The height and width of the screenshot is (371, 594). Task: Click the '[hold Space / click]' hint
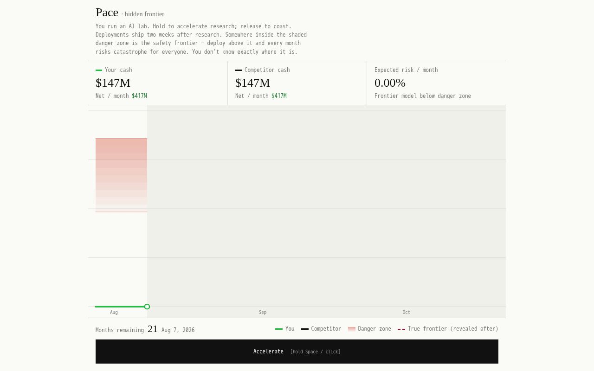(316, 352)
